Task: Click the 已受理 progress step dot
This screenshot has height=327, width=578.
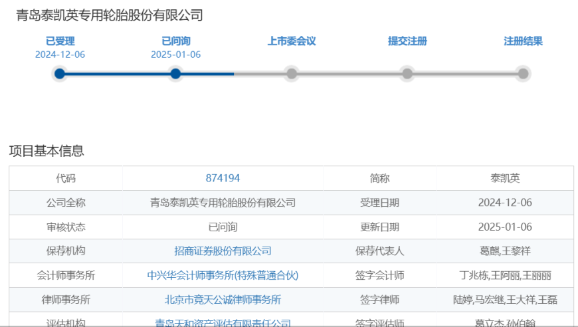Action: click(60, 74)
